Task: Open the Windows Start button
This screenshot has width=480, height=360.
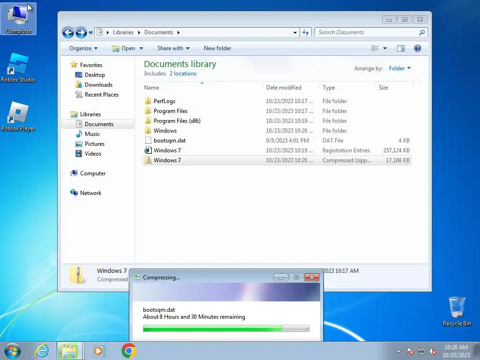Action: (x=12, y=351)
